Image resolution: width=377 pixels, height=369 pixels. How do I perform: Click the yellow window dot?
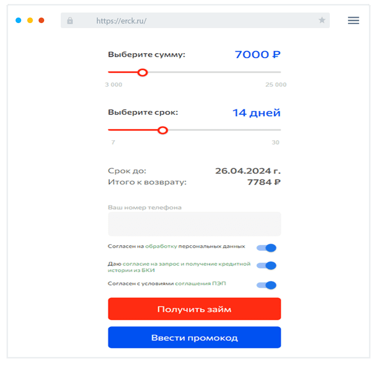coord(30,21)
